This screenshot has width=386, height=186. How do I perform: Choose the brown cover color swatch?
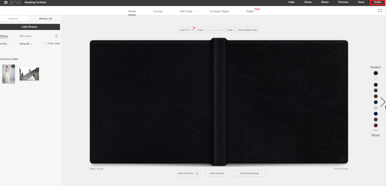tap(376, 96)
